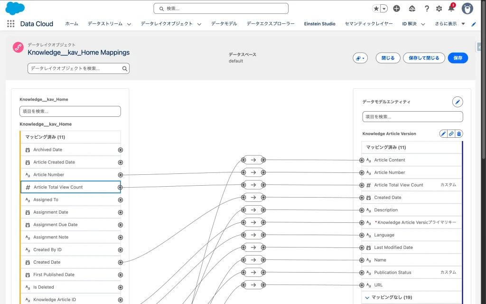Edit the data model entity (round pencil icon)

pyautogui.click(x=458, y=102)
